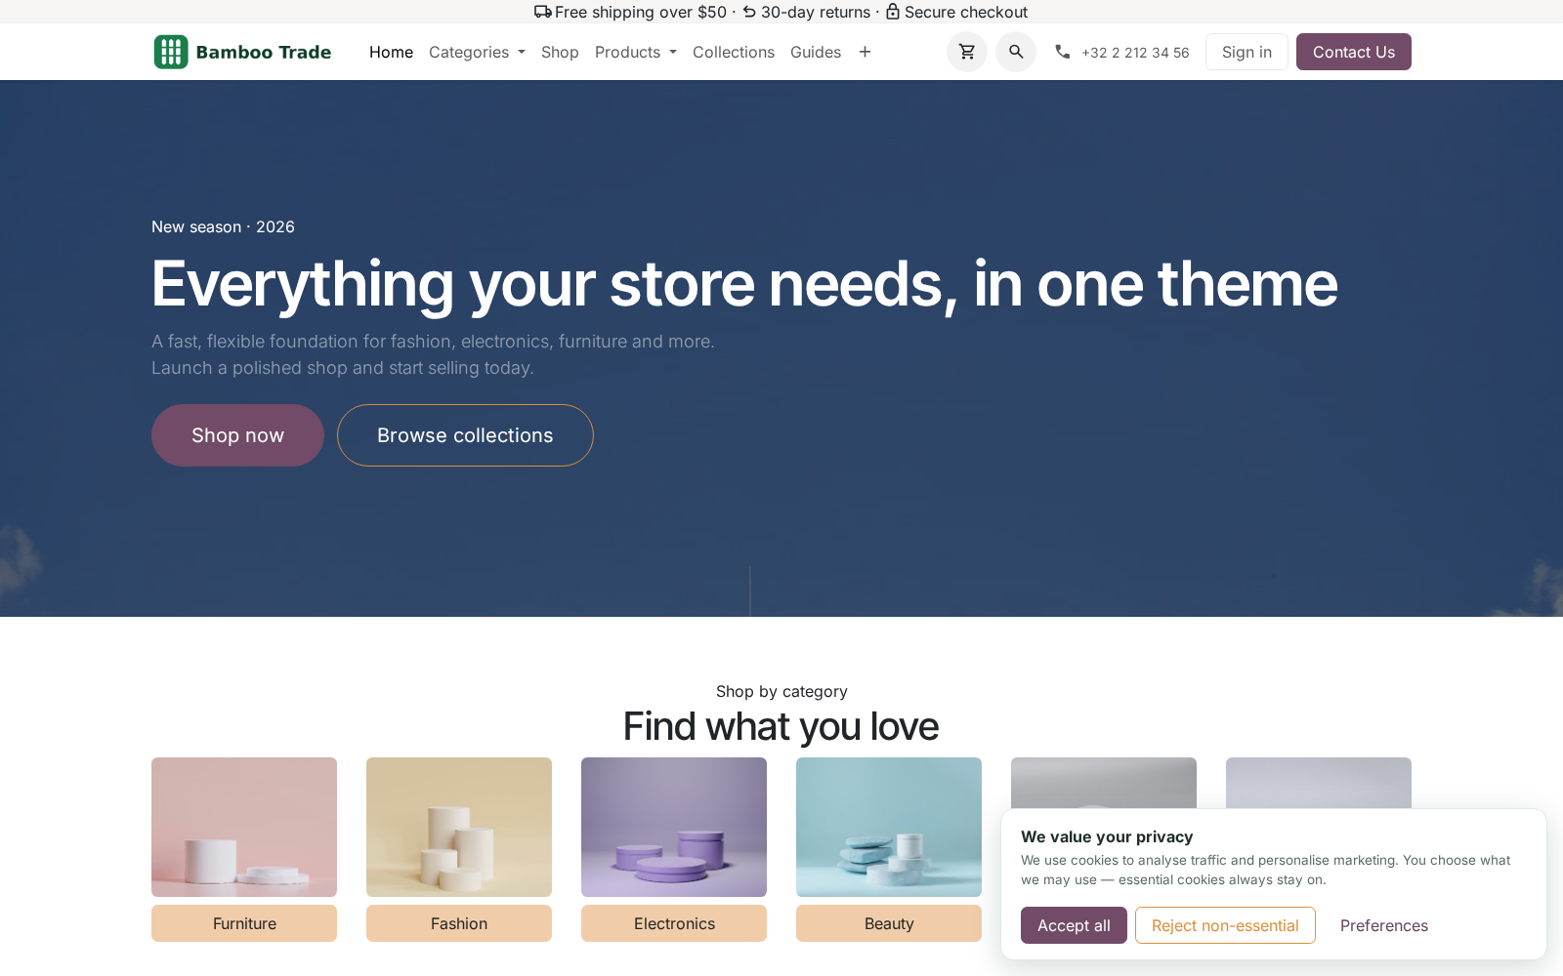Screen dimensions: 1563x976
Task: Click 'Find what you love' heading
Action: [x=781, y=726]
